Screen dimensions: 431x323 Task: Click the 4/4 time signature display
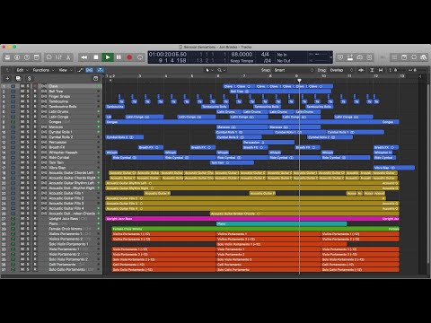click(x=265, y=55)
